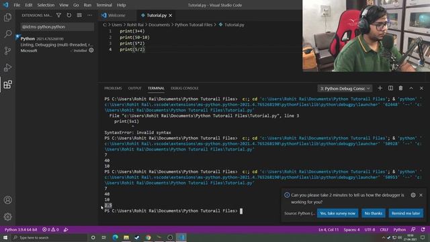Refresh the extensions list

69,15
